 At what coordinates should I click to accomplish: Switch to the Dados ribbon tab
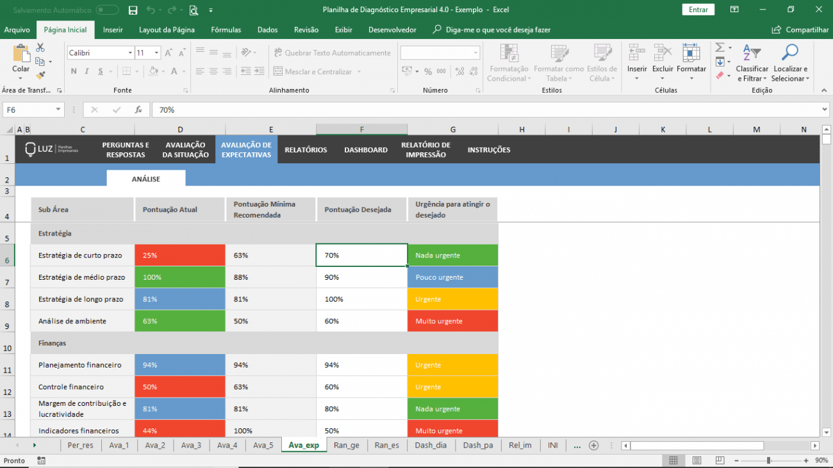coord(268,29)
